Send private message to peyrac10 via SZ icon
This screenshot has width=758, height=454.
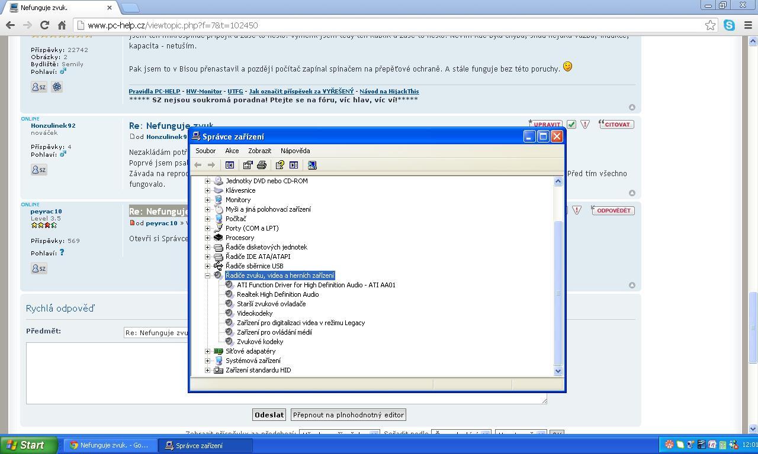38,268
